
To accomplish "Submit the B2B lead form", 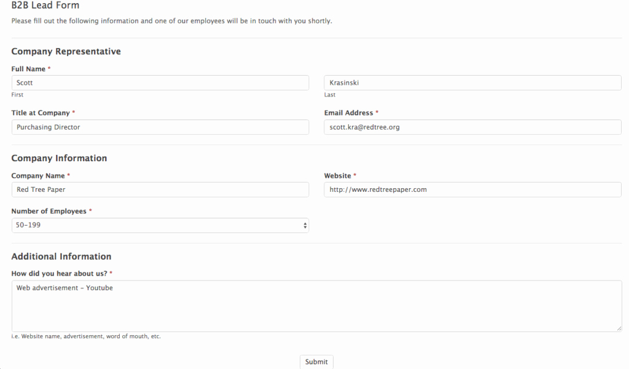I will 316,362.
